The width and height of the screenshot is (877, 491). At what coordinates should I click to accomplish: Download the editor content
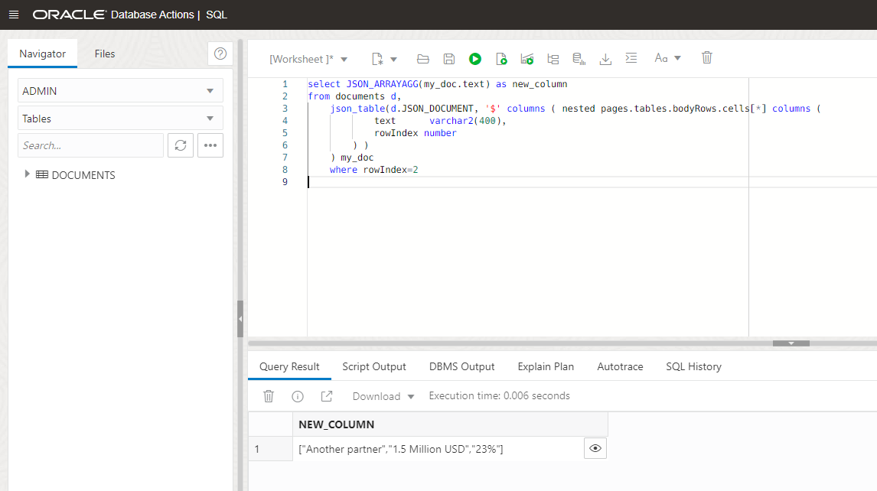(605, 59)
